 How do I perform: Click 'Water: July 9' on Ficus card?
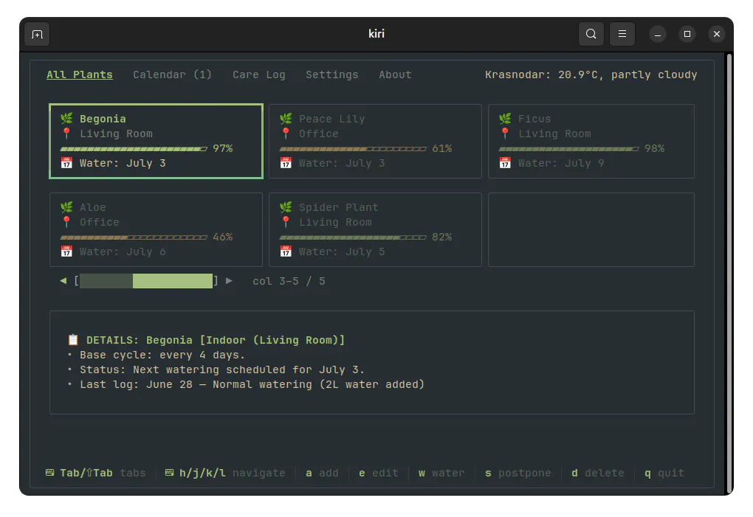click(561, 163)
